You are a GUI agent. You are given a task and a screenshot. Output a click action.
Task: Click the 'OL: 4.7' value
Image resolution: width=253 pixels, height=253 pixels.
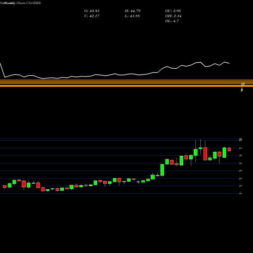(x=172, y=21)
